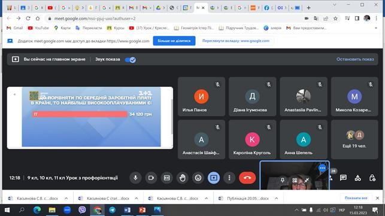Open a new browser tab
The width and height of the screenshot is (385, 216).
click(x=308, y=8)
